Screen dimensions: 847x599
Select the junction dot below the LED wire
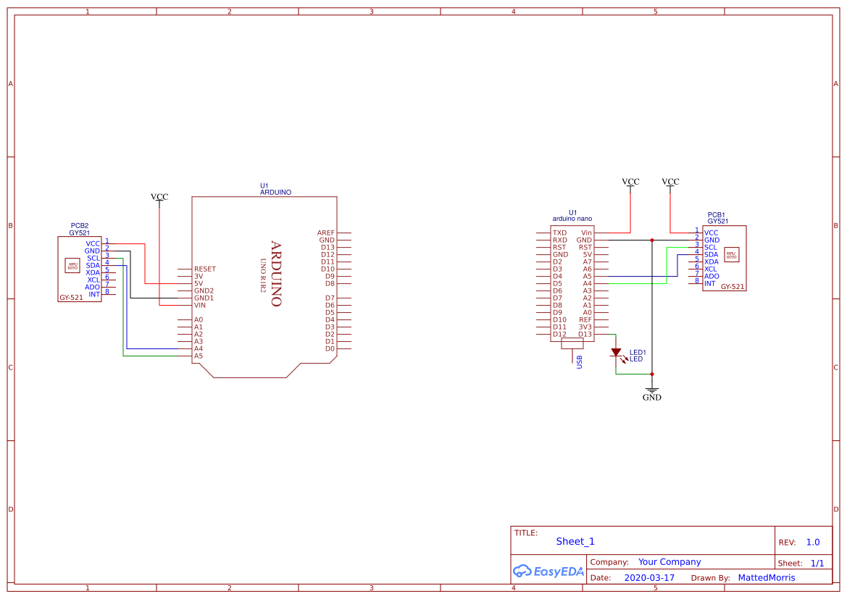click(x=652, y=374)
